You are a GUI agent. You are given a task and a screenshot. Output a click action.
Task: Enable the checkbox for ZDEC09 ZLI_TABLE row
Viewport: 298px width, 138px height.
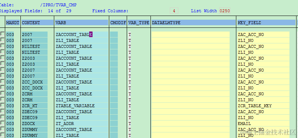click(x=2, y=117)
